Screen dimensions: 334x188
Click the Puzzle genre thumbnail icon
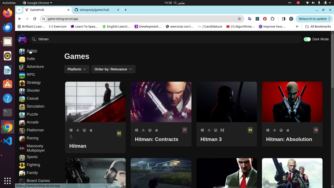(22, 115)
